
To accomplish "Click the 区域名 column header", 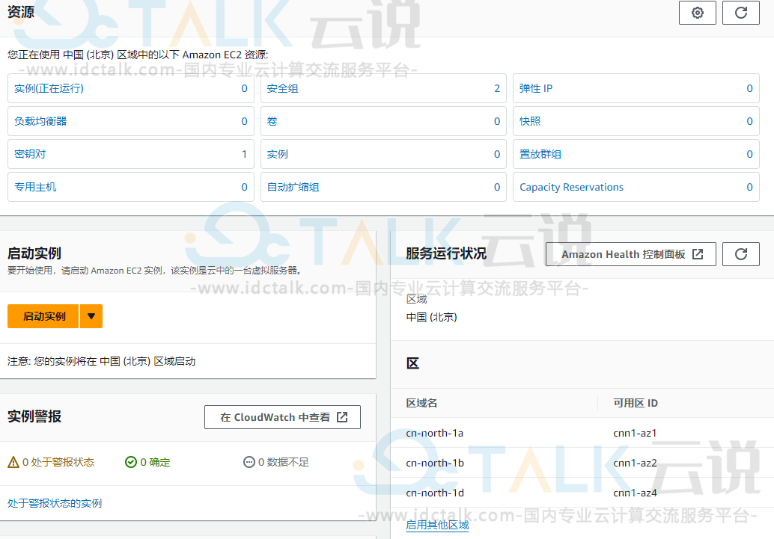I will [421, 403].
